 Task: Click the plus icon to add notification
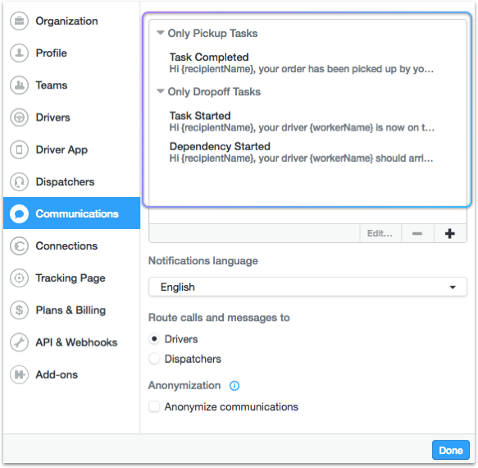point(450,233)
